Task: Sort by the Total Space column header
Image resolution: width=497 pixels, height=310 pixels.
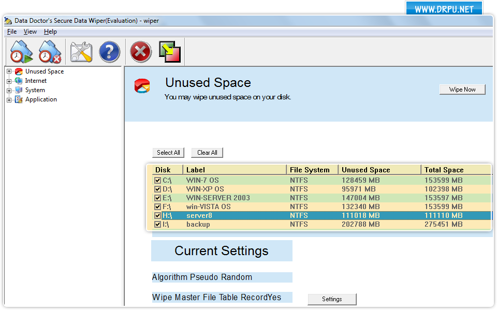Action: (457, 170)
